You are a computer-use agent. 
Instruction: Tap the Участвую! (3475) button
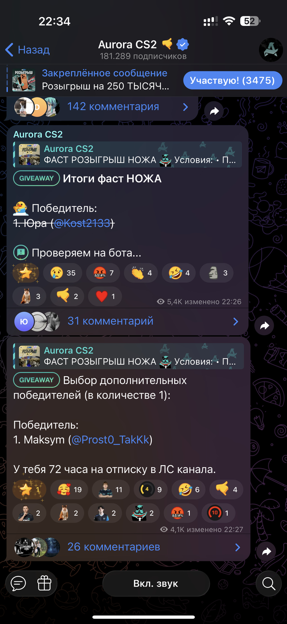click(232, 80)
